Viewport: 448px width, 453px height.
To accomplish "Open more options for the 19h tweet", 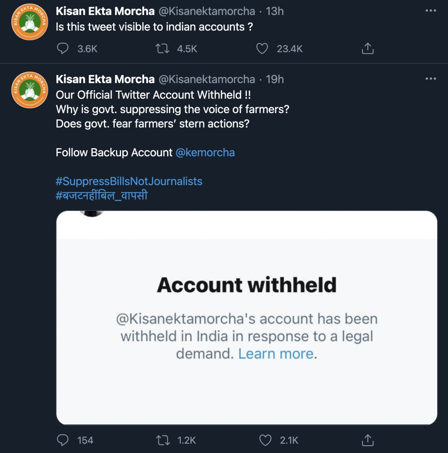I will pyautogui.click(x=431, y=78).
